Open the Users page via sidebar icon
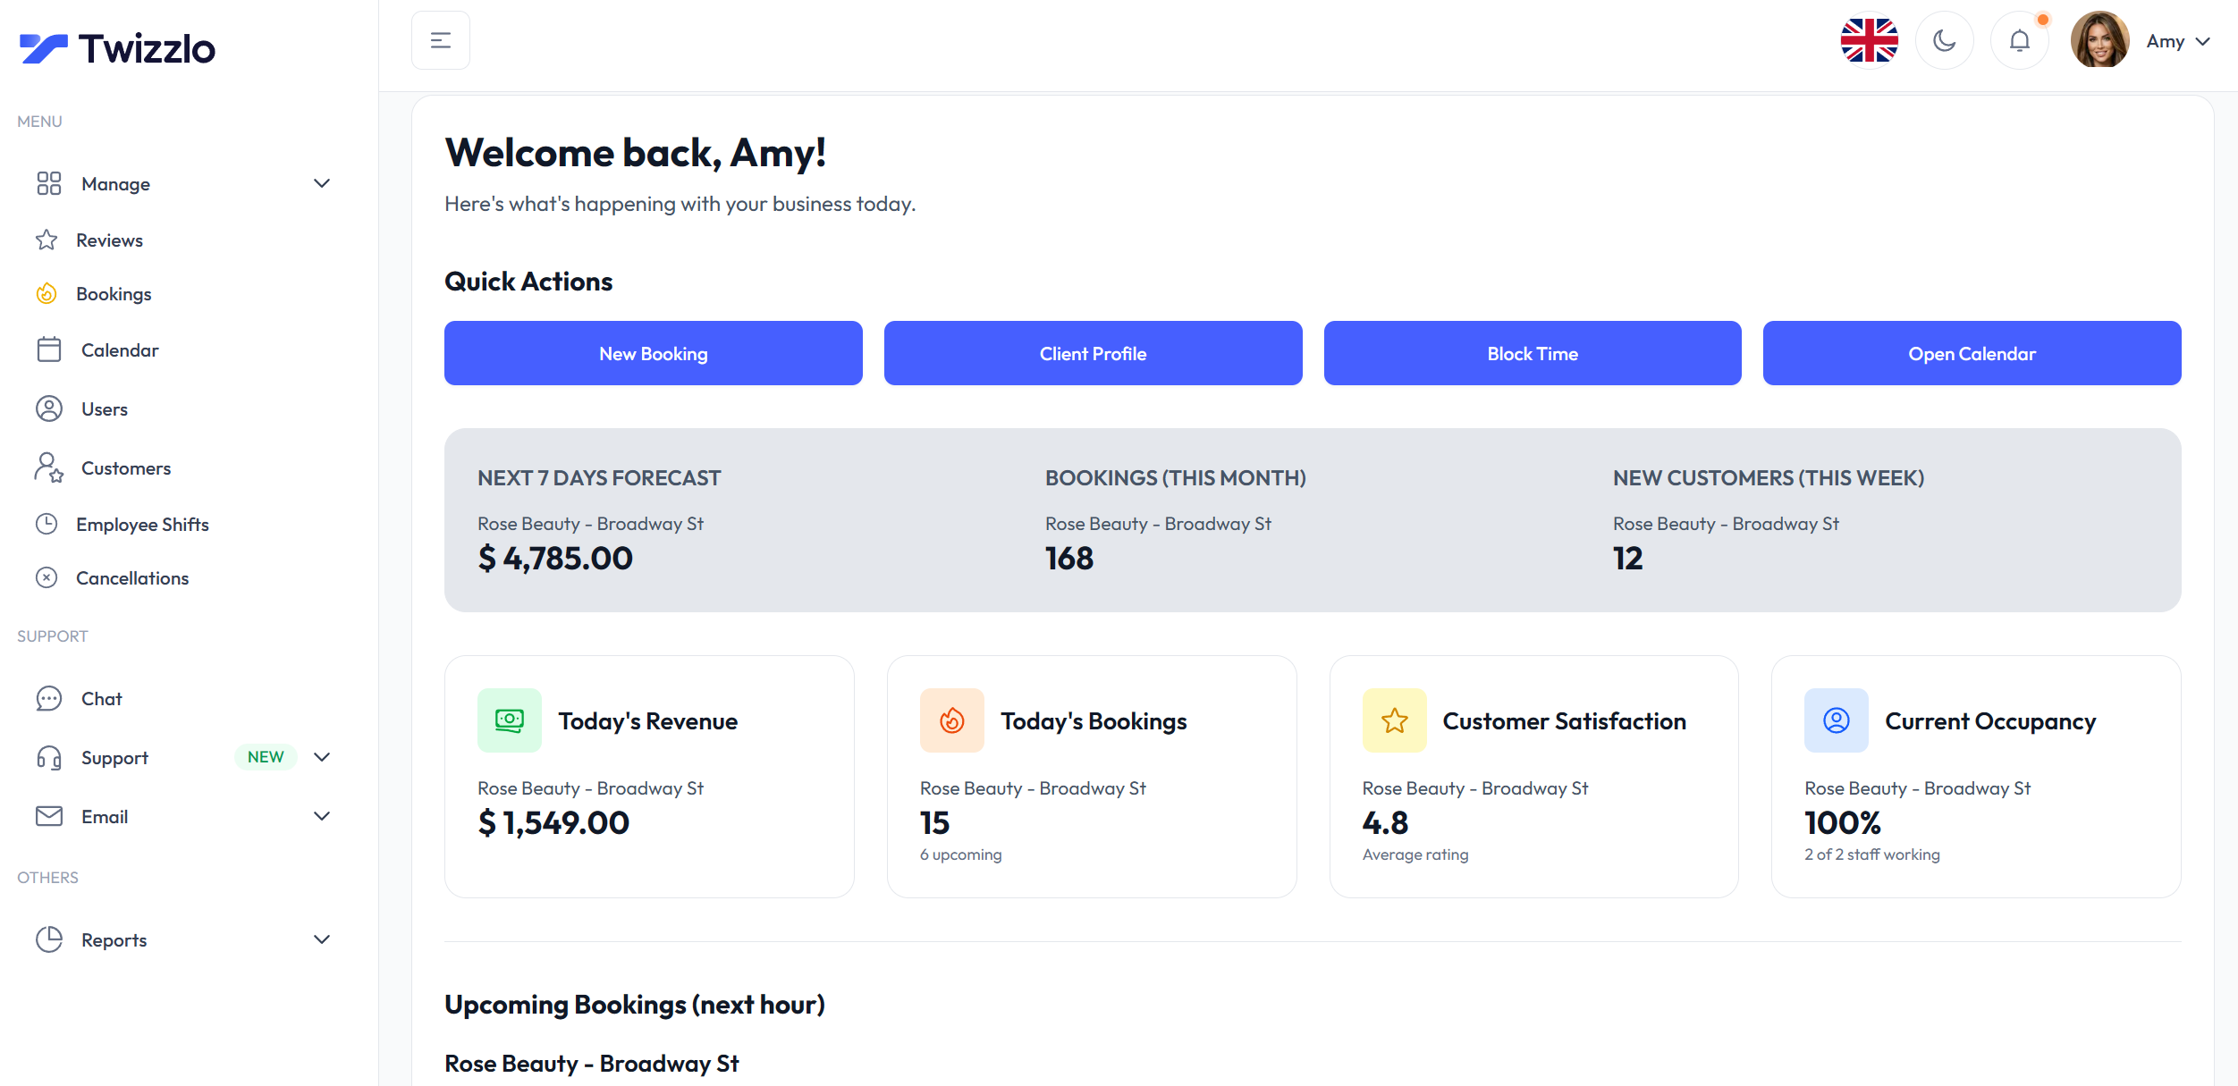This screenshot has height=1086, width=2238. tap(48, 408)
